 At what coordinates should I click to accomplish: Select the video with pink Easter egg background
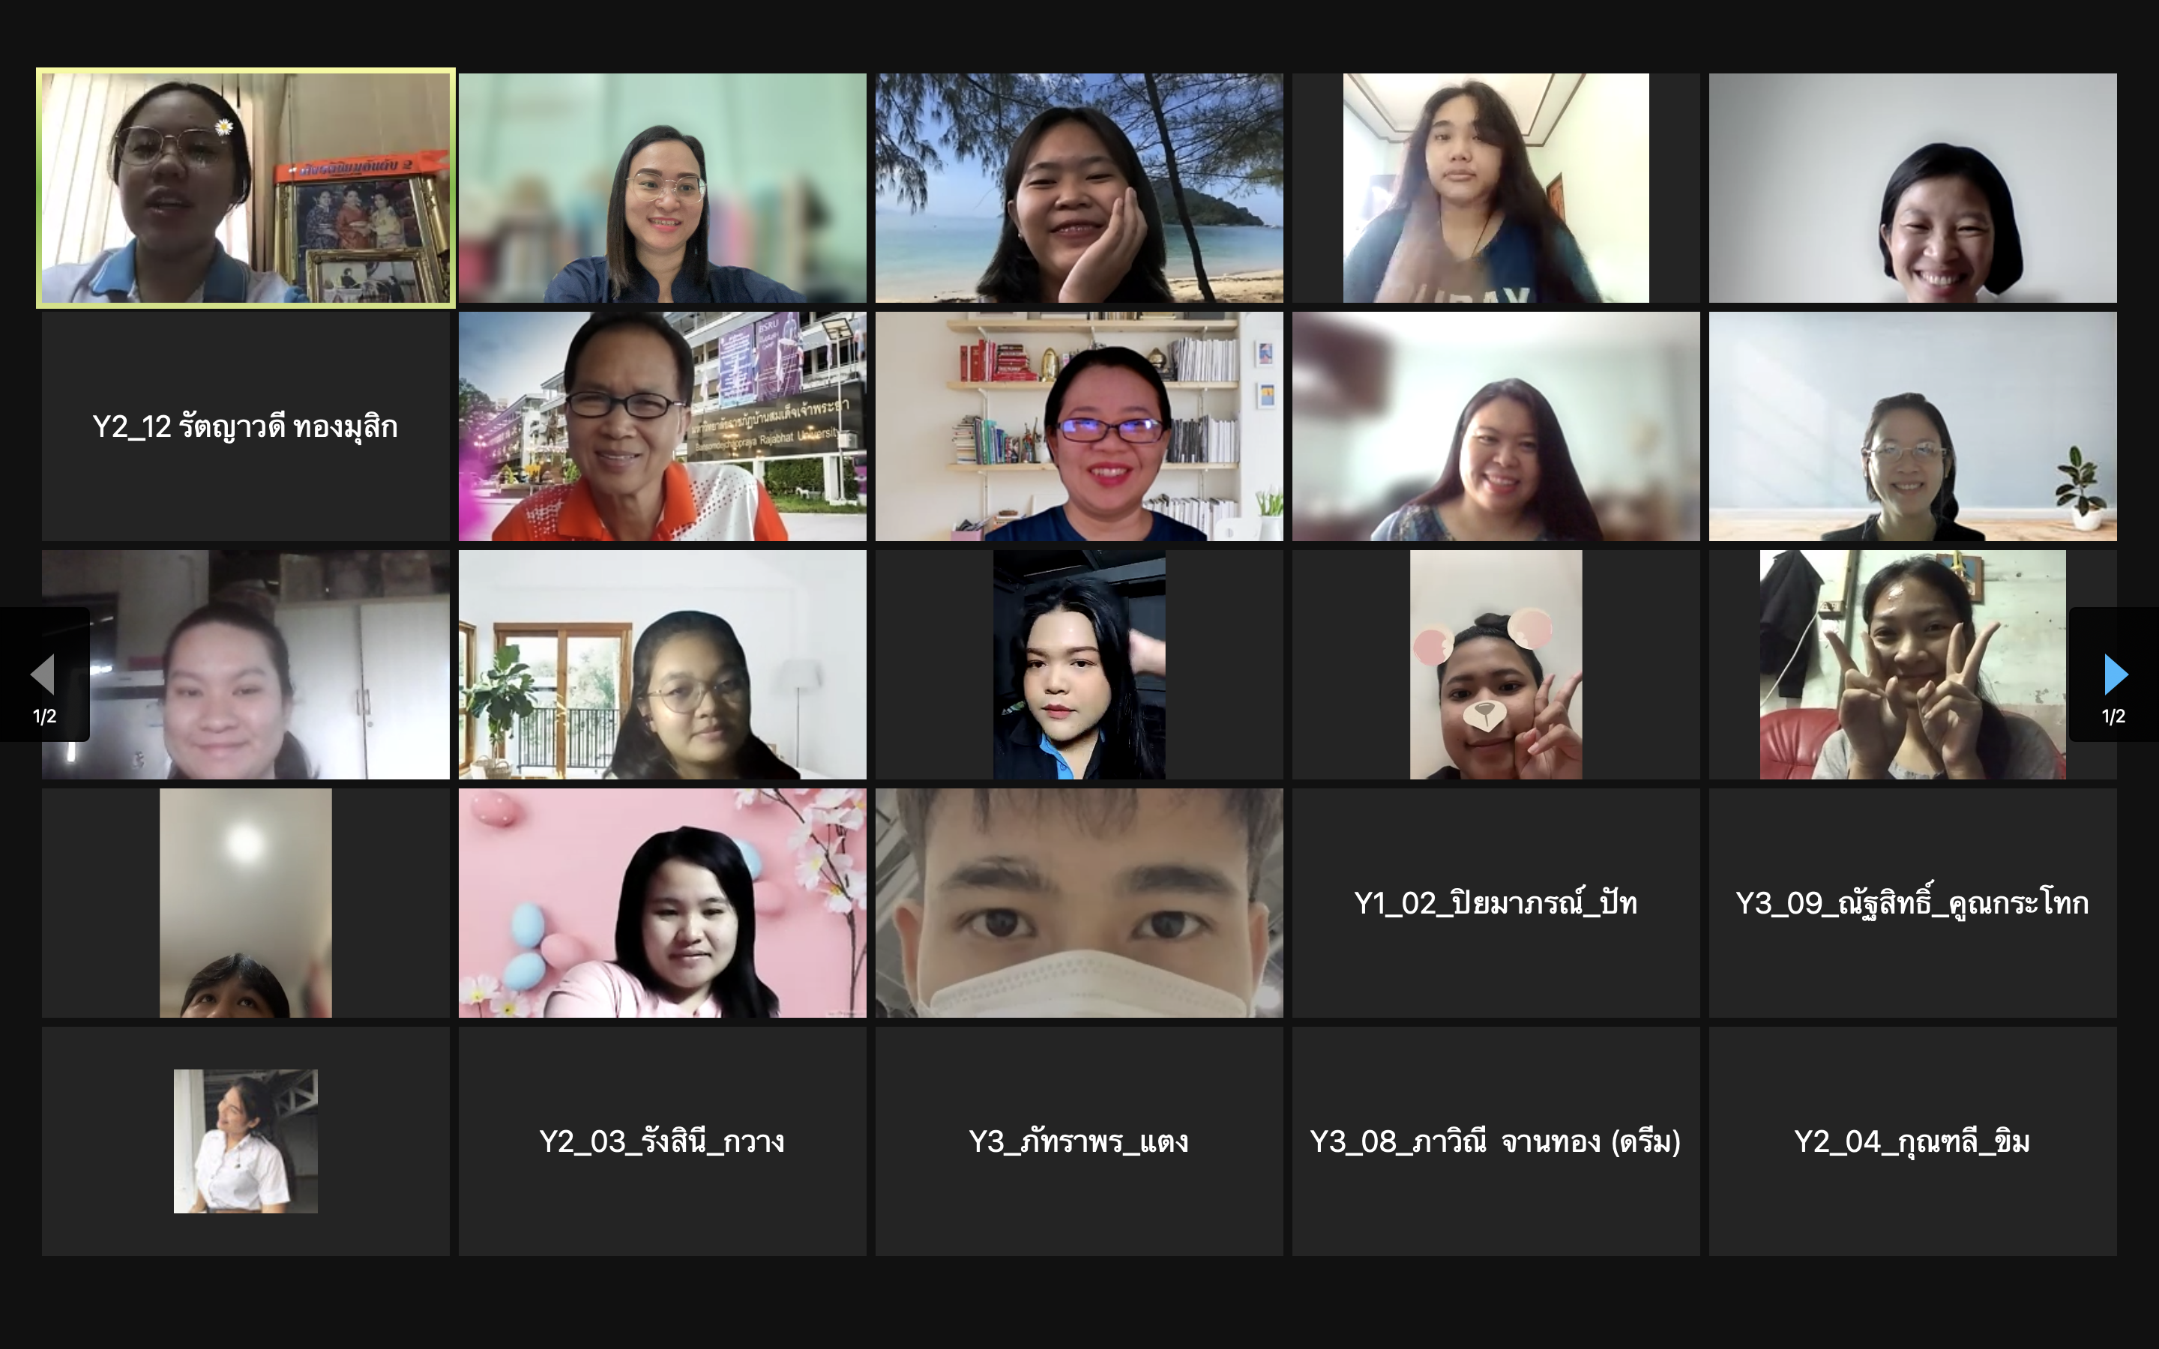pos(662,903)
